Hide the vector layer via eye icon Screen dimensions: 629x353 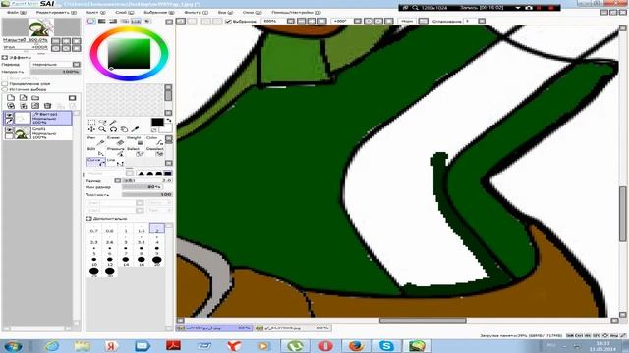[x=9, y=116]
